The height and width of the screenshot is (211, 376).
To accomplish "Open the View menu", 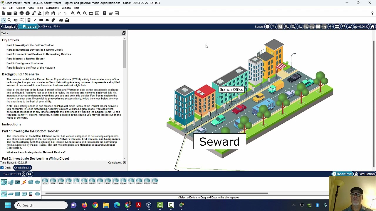I will coord(31,8).
